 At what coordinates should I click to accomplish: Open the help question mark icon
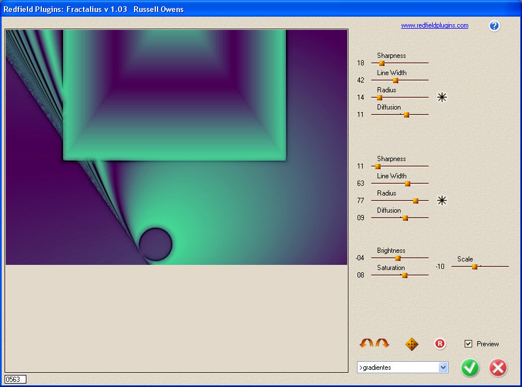[494, 26]
